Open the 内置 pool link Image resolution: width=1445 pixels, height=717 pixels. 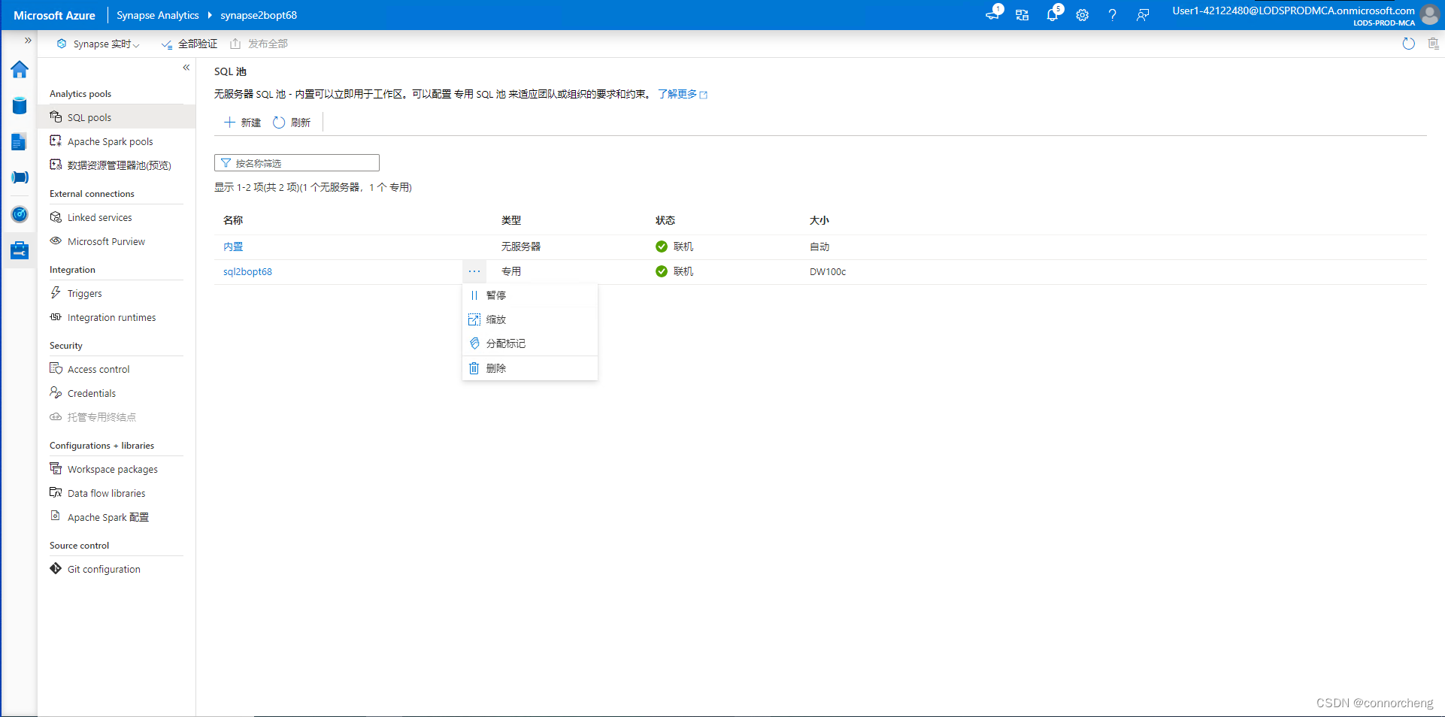233,247
